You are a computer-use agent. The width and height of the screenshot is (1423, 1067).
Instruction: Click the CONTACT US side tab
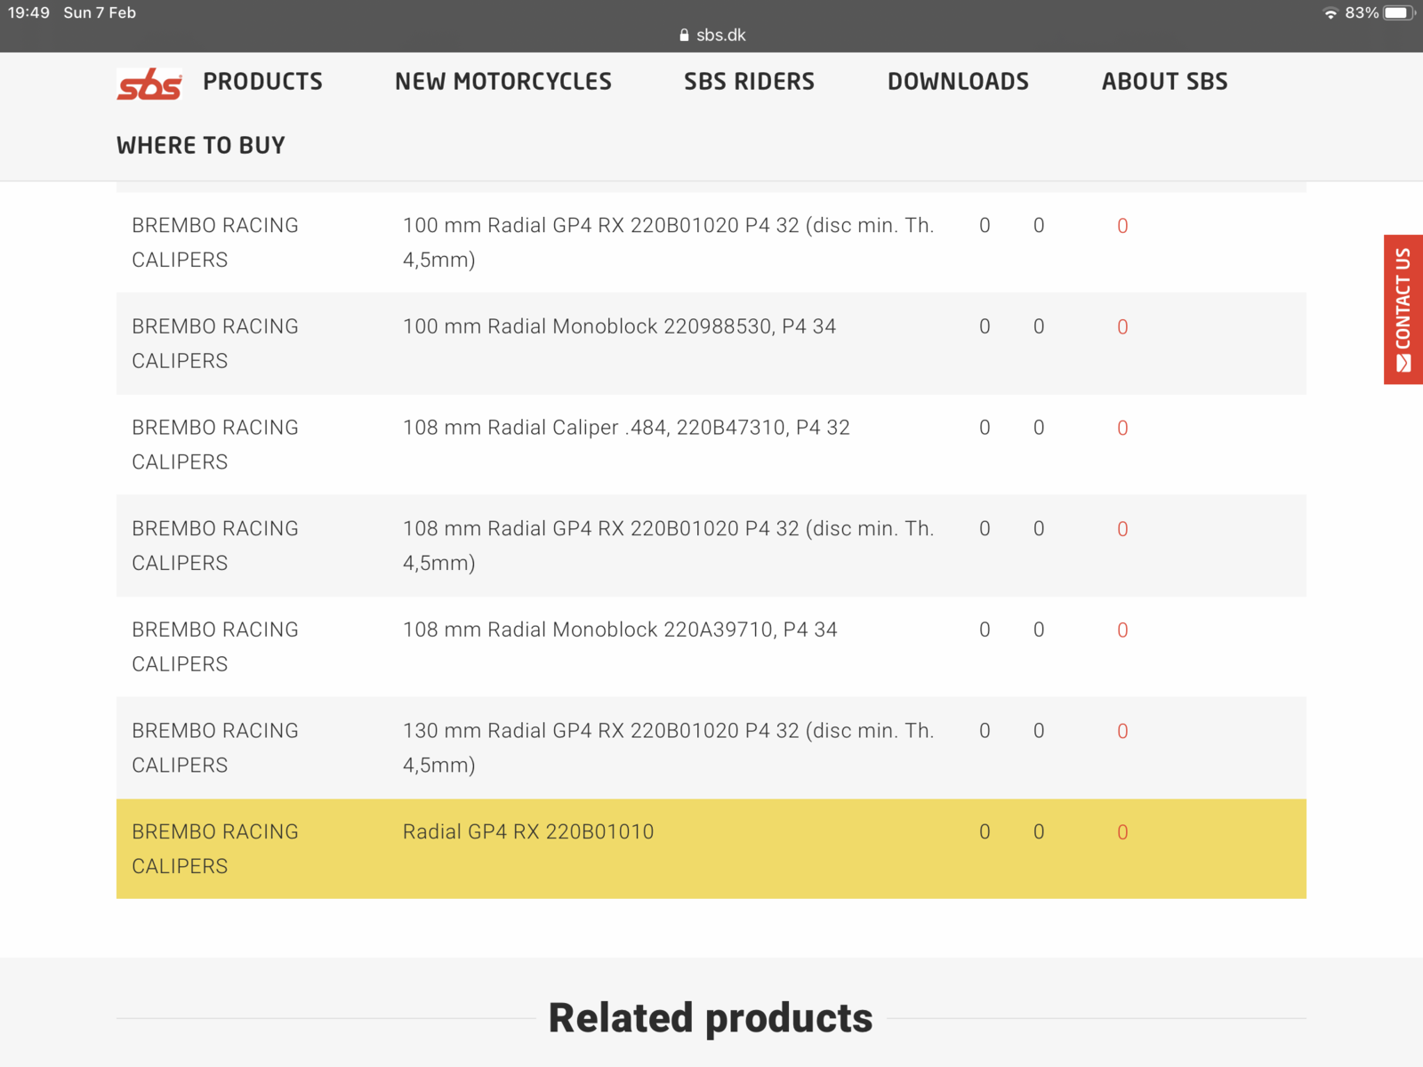[x=1403, y=309]
